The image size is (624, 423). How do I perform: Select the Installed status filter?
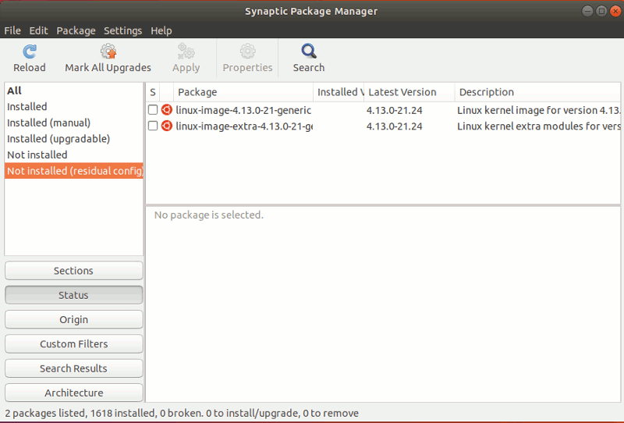tap(73, 107)
